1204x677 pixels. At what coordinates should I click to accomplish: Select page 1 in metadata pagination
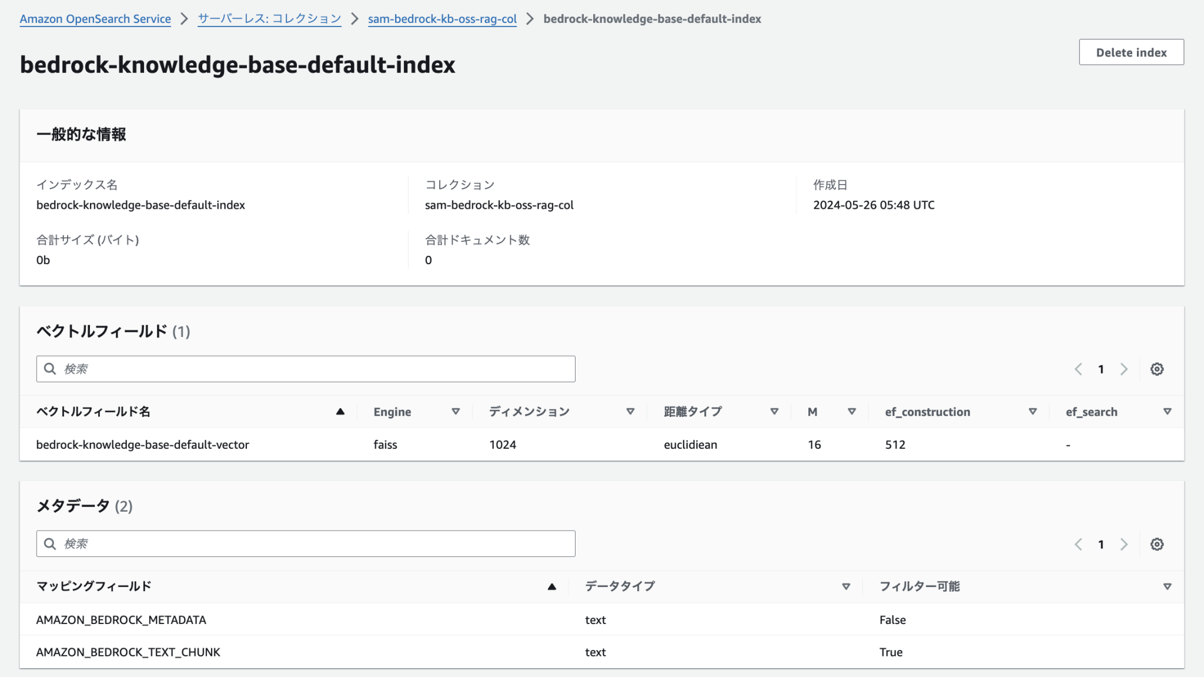[1101, 544]
